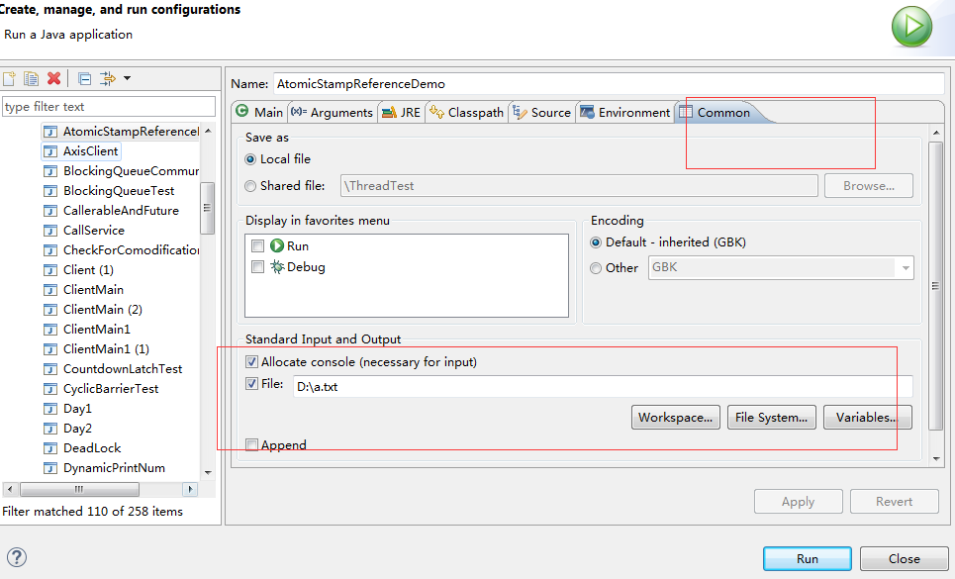The height and width of the screenshot is (579, 955).
Task: Click the File path field D:\a.txt
Action: (x=603, y=387)
